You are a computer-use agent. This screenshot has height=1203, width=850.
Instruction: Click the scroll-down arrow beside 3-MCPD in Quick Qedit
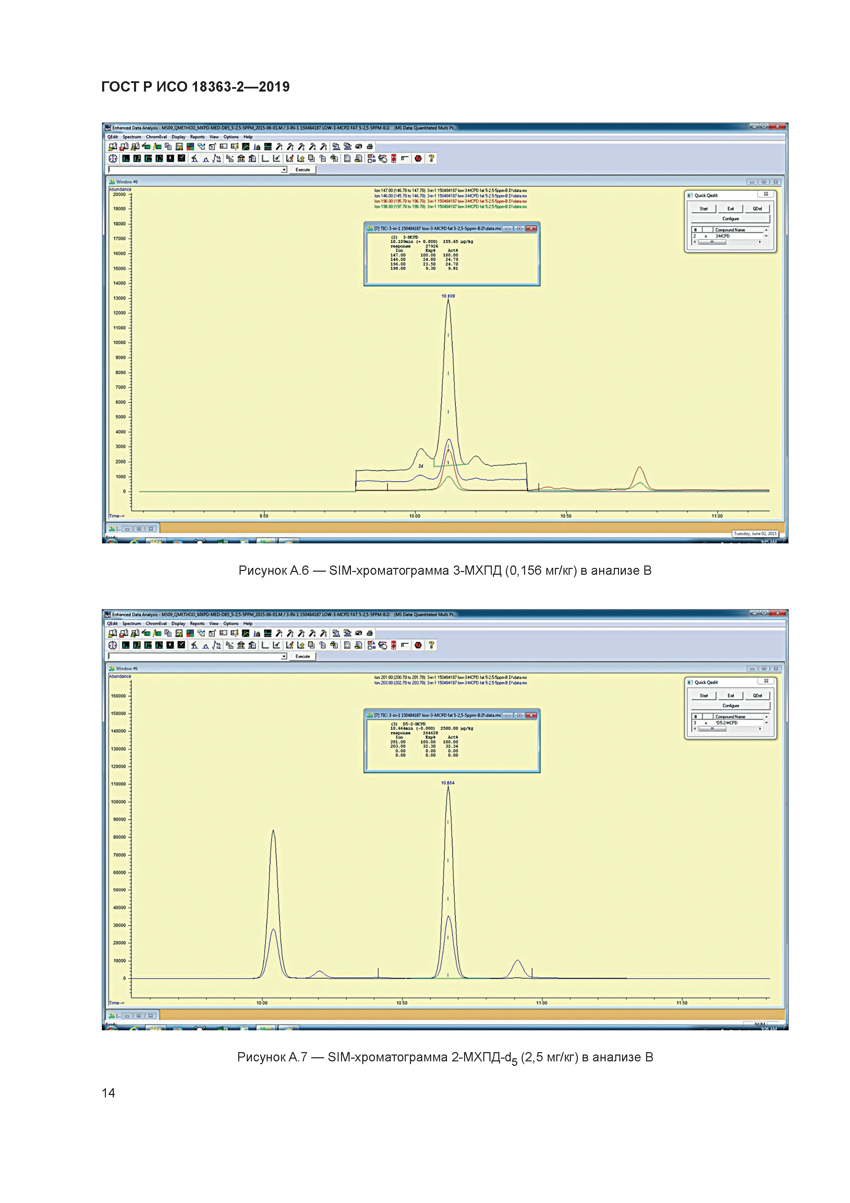[x=766, y=236]
